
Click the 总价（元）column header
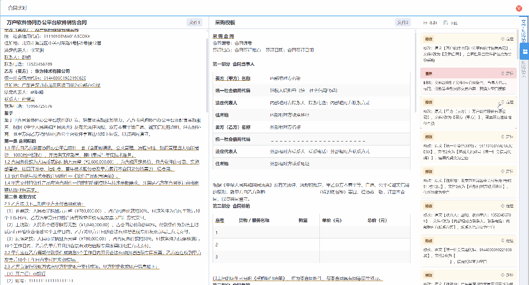(377, 220)
